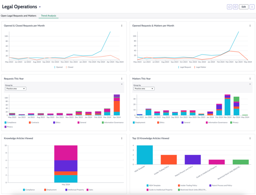Screen dimensions: 256x195
Task: Toggle Legal Request series in legend
Action: coord(185,67)
